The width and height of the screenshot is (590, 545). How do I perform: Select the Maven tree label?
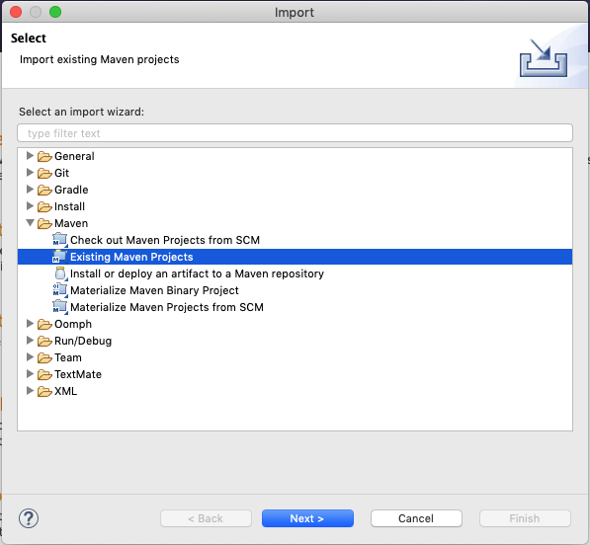[71, 223]
